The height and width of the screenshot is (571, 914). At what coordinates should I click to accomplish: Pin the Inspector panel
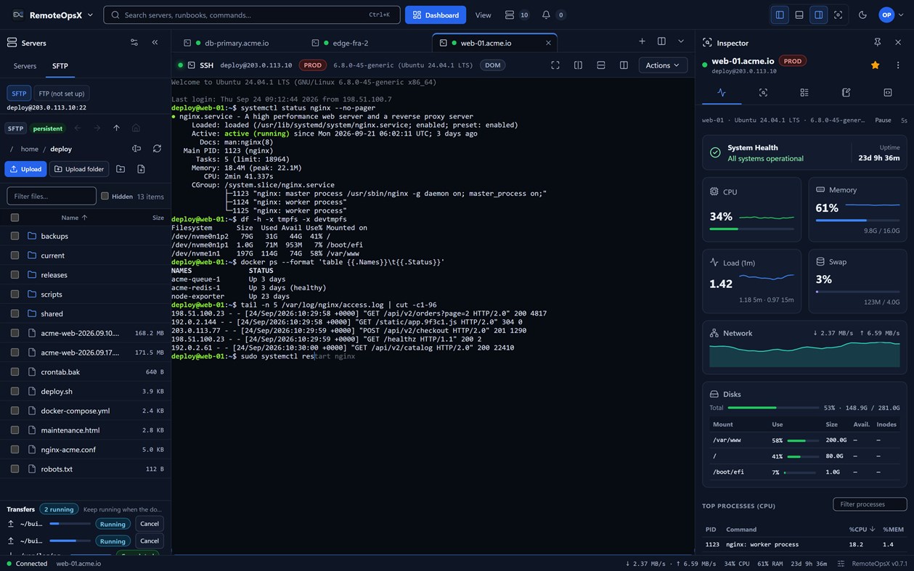[877, 43]
